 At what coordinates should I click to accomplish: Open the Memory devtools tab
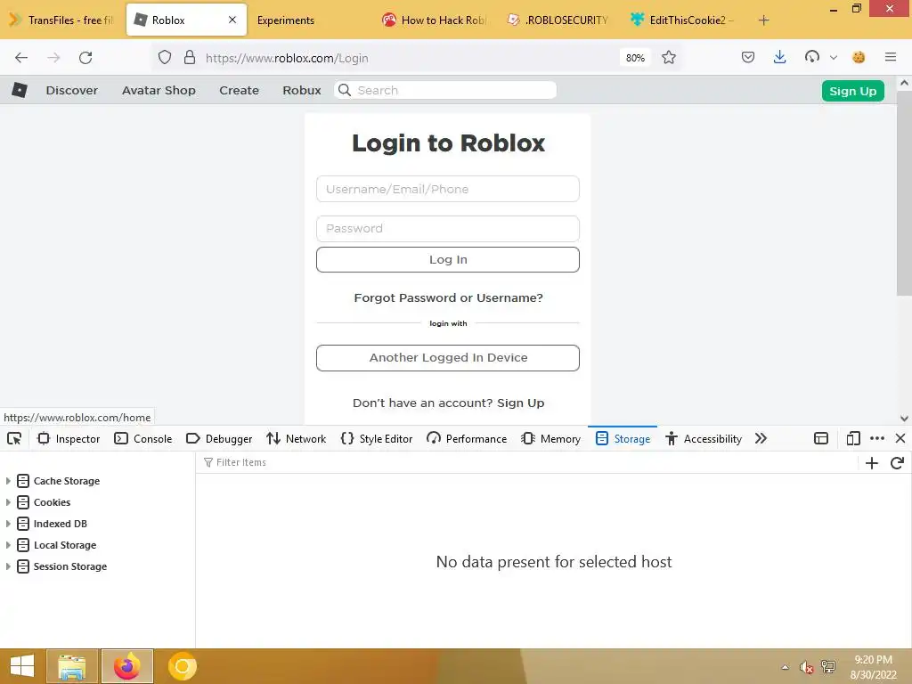[x=551, y=439]
